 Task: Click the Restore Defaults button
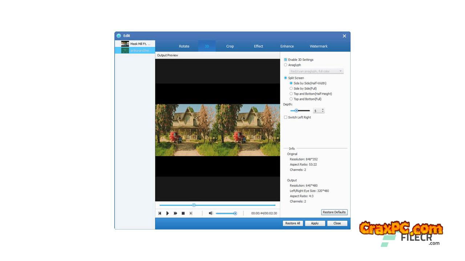pyautogui.click(x=334, y=212)
